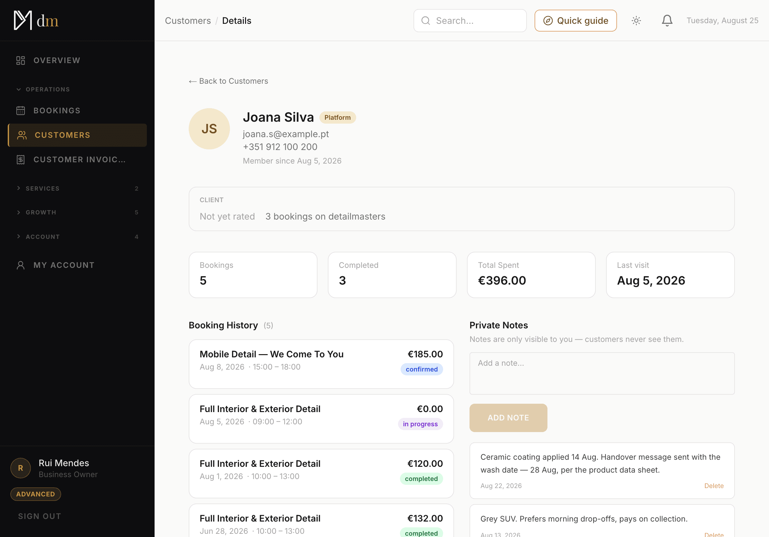Click joana.s@example.pt email
This screenshot has height=537, width=769.
pyautogui.click(x=286, y=134)
